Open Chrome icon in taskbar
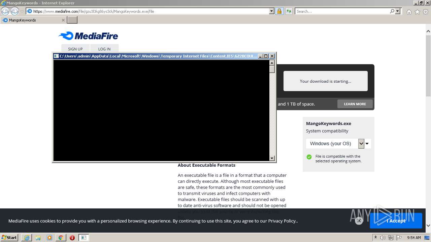 click(61, 238)
